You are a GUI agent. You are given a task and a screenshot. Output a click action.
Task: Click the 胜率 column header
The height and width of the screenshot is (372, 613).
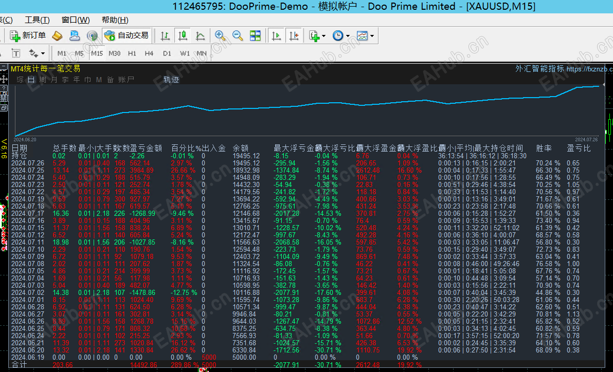[x=544, y=148]
